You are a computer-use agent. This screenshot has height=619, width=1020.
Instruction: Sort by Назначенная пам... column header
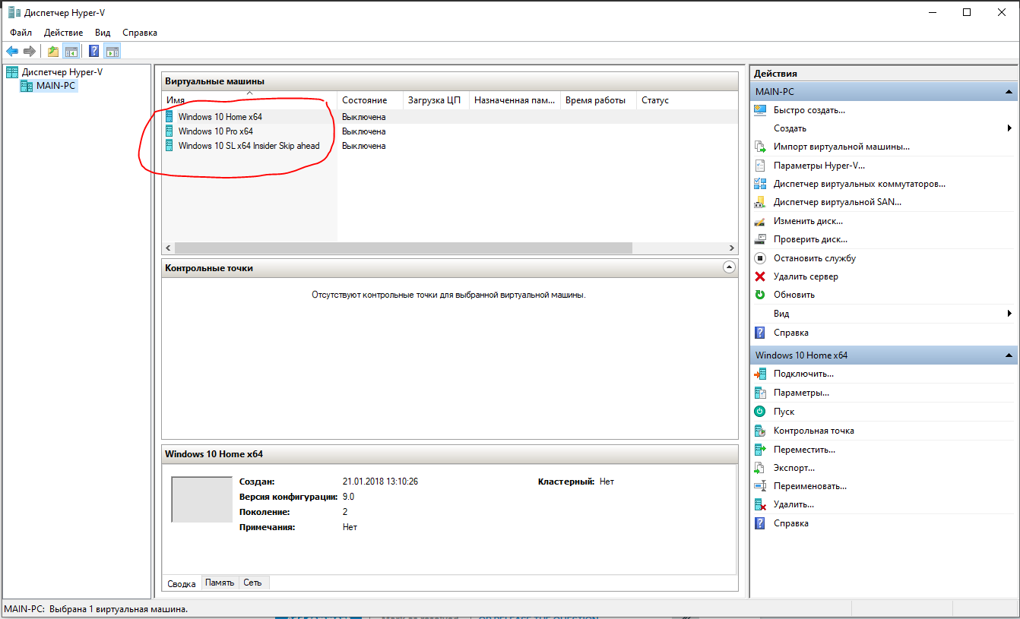pyautogui.click(x=515, y=100)
